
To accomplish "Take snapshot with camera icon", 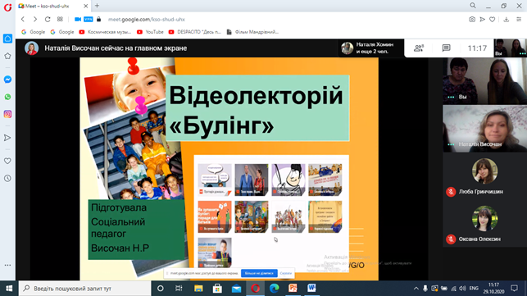I will coord(472,20).
